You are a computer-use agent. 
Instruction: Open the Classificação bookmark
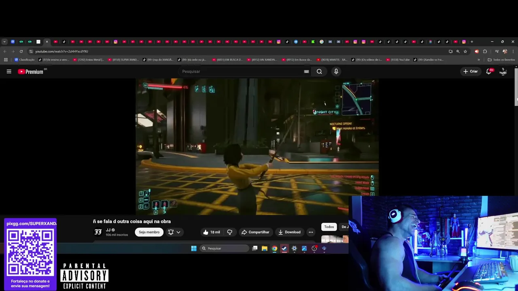point(24,60)
